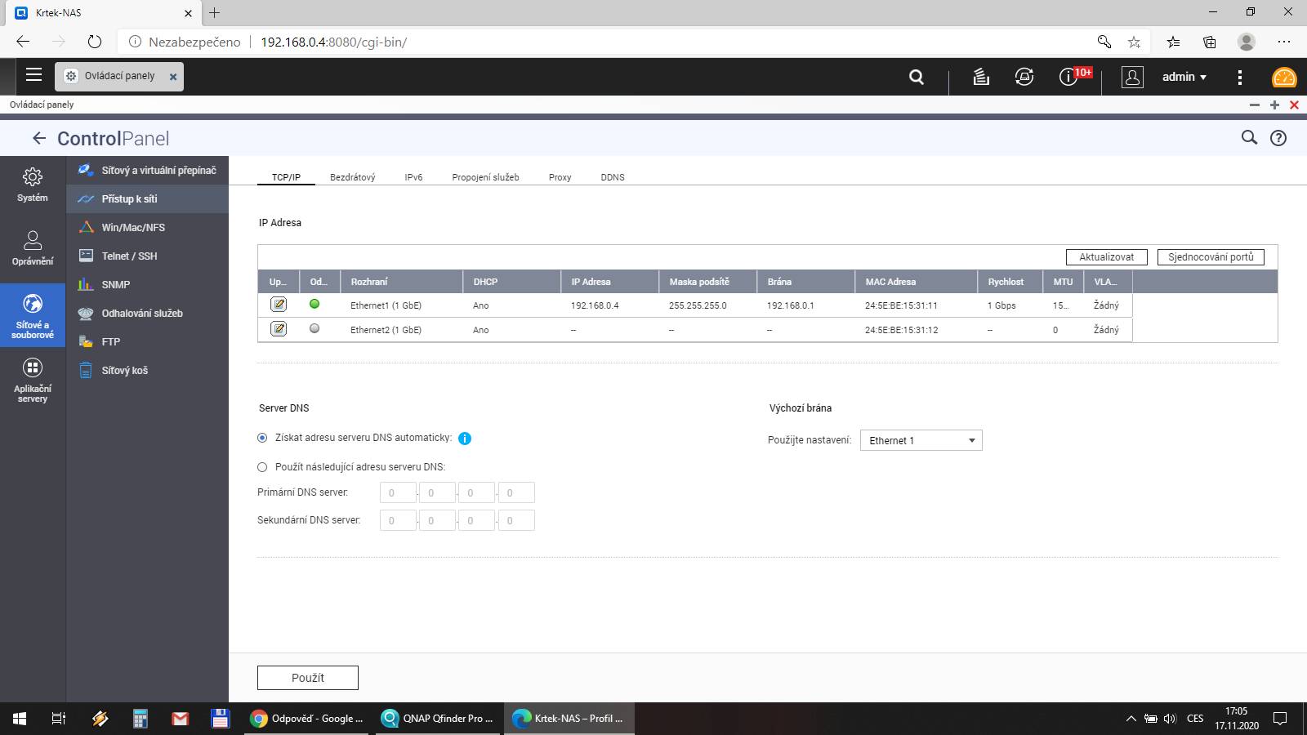The width and height of the screenshot is (1307, 735).
Task: Open FTP settings
Action: [147, 341]
